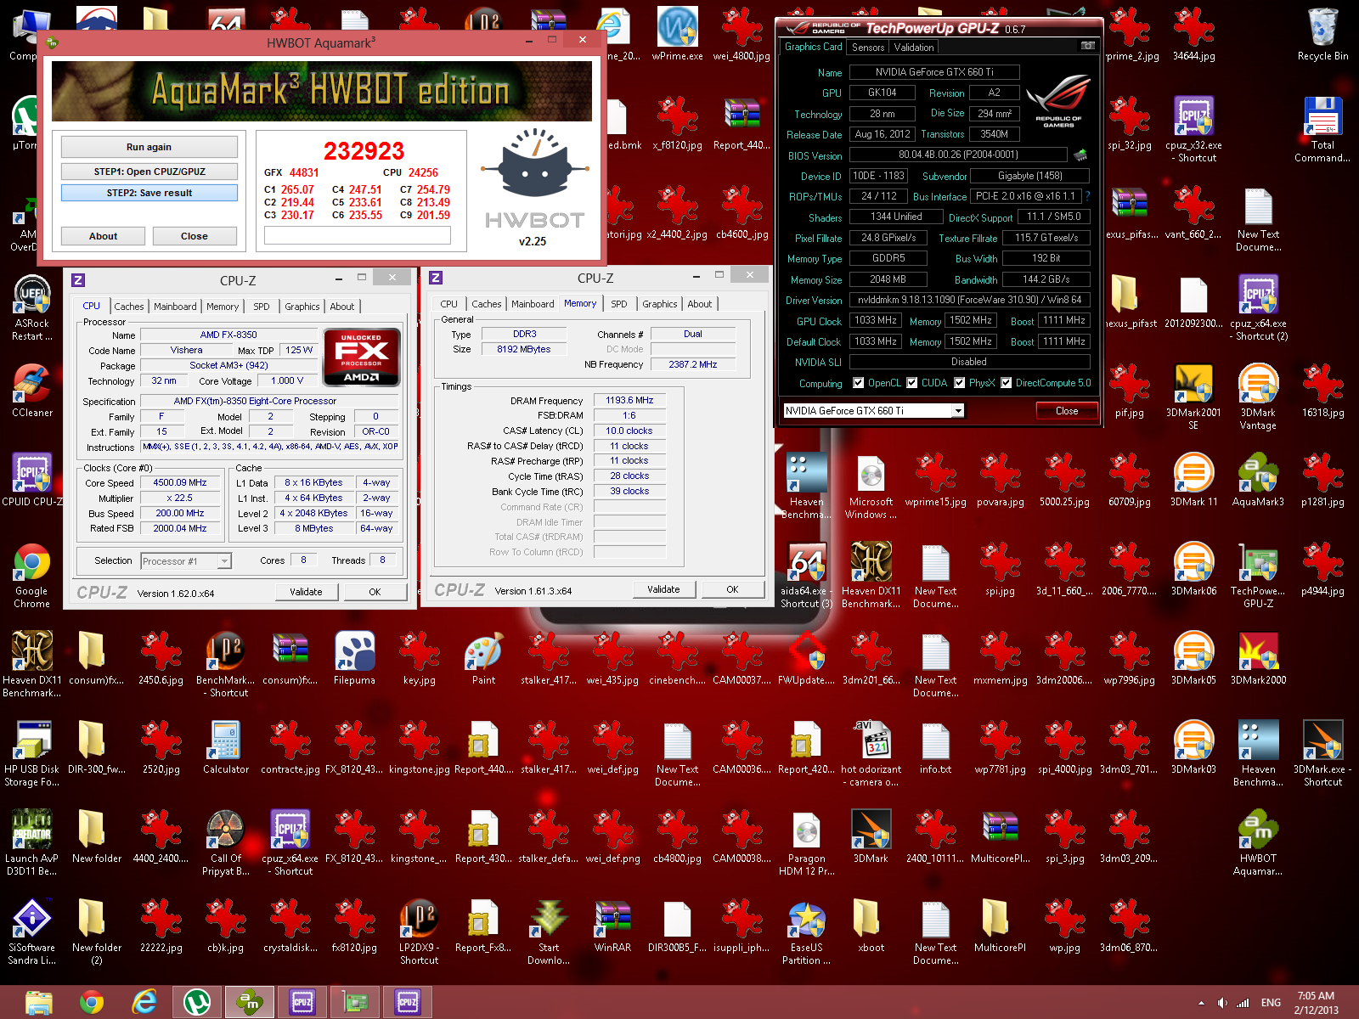Viewport: 1359px width, 1019px height.
Task: Open the Recycle Bin desktop icon
Action: click(x=1322, y=34)
